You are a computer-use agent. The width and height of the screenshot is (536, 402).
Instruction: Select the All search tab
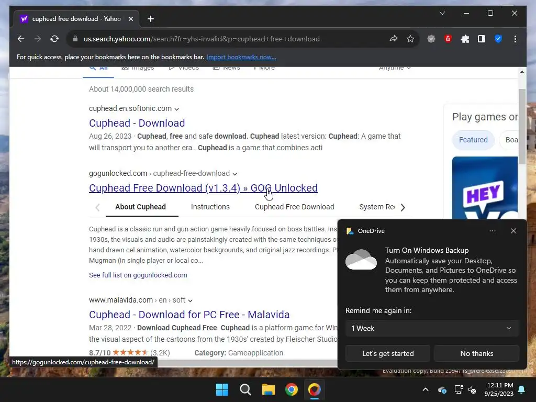(x=98, y=69)
